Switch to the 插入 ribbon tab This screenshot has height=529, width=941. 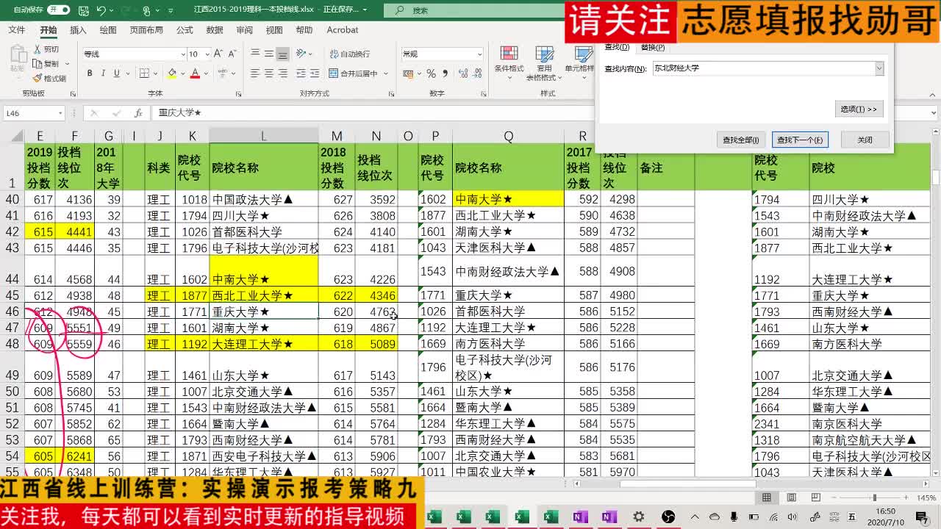[78, 30]
